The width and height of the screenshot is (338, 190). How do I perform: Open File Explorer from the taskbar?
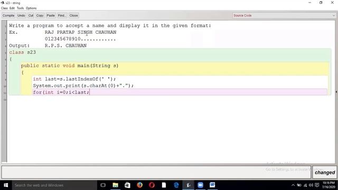coord(115,185)
